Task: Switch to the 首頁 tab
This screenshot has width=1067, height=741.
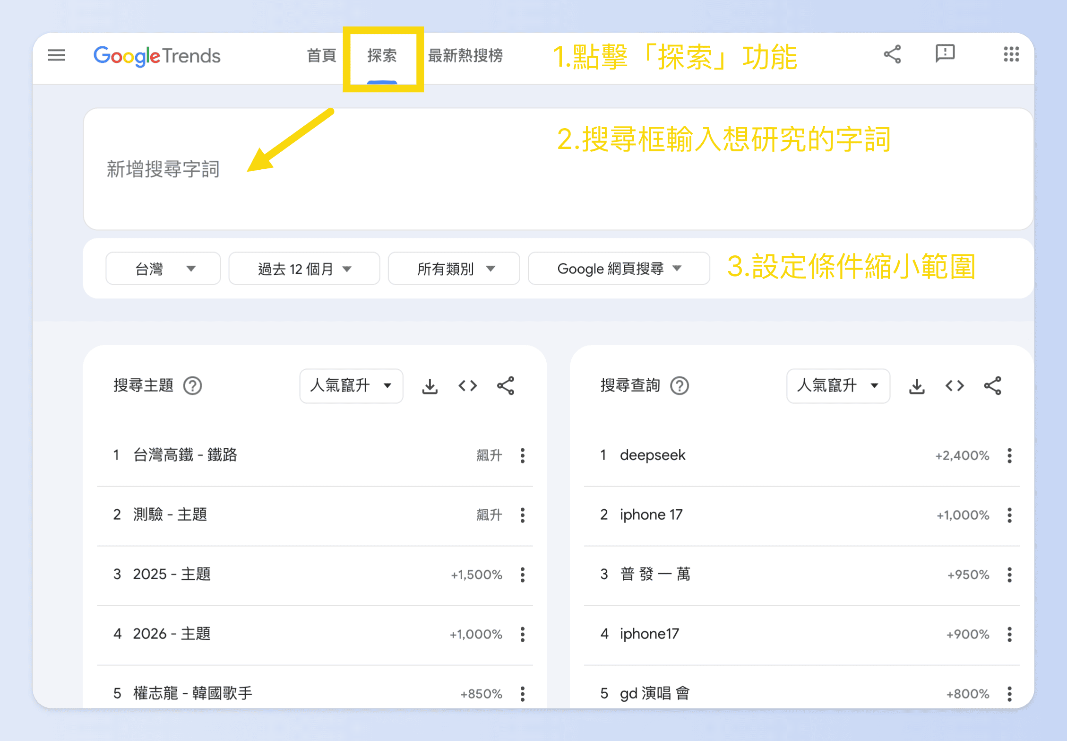Action: tap(321, 55)
